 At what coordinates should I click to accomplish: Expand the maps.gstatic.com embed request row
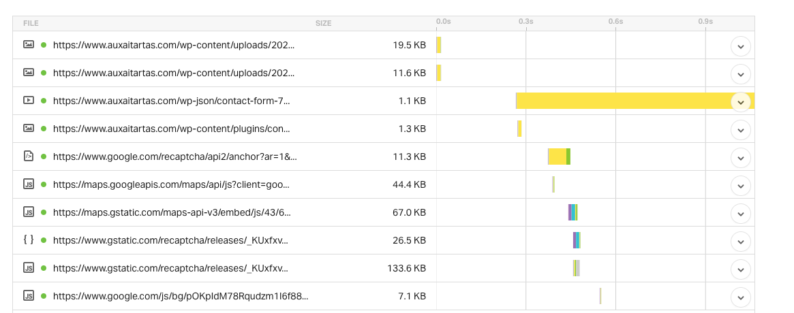(740, 214)
